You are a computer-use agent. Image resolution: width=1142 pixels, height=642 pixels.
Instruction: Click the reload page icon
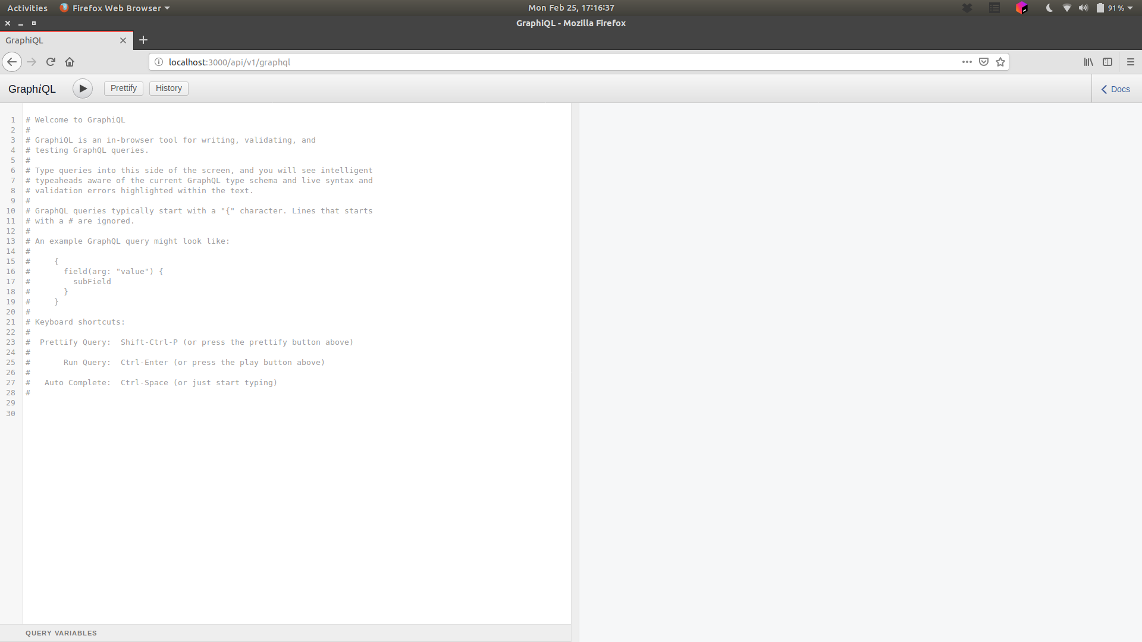51,61
